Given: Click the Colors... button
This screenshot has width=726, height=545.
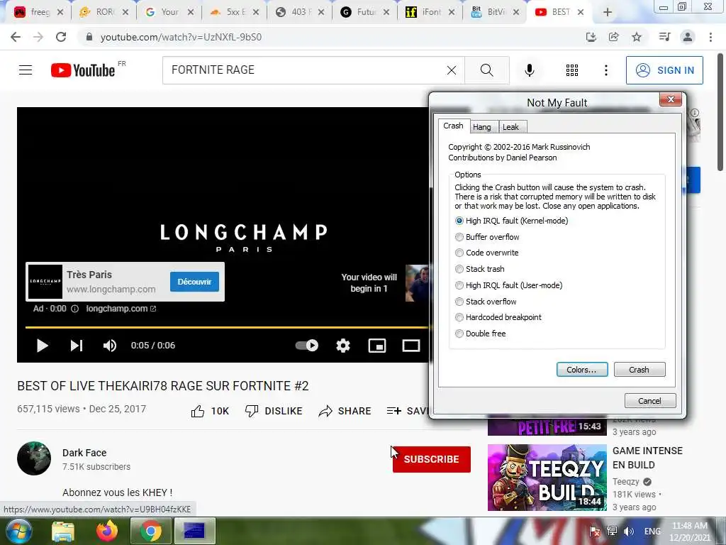Looking at the screenshot, I should tap(582, 370).
